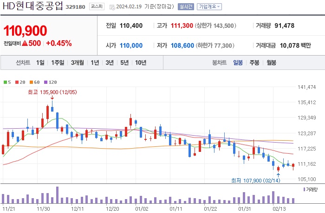Click the 하한가 77,300 lower limit text
Image resolution: width=325 pixels, height=213 pixels.
click(x=215, y=45)
